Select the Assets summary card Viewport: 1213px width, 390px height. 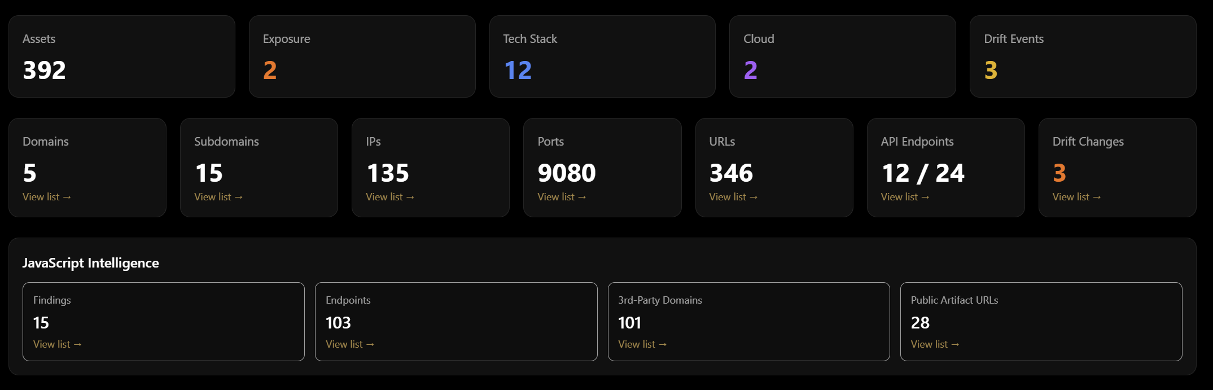click(x=122, y=56)
